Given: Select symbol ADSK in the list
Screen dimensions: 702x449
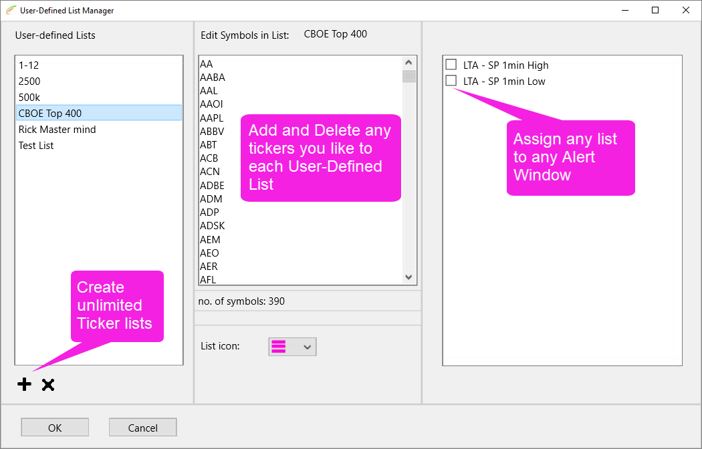Looking at the screenshot, I should (x=301, y=226).
